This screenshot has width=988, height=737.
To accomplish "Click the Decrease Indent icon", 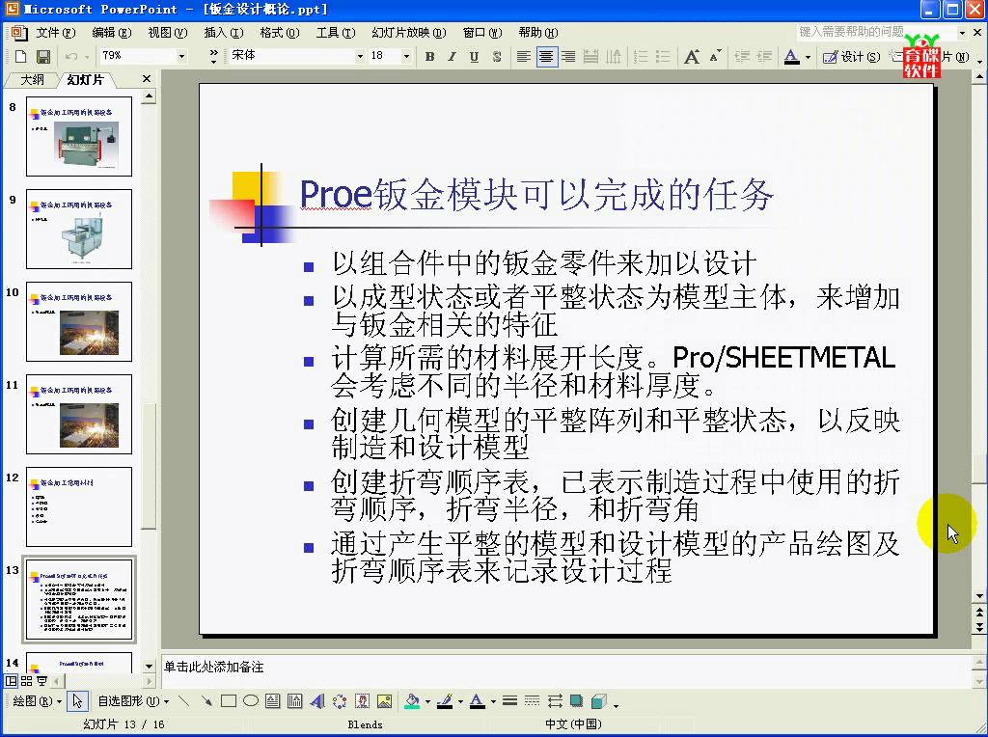I will point(742,57).
